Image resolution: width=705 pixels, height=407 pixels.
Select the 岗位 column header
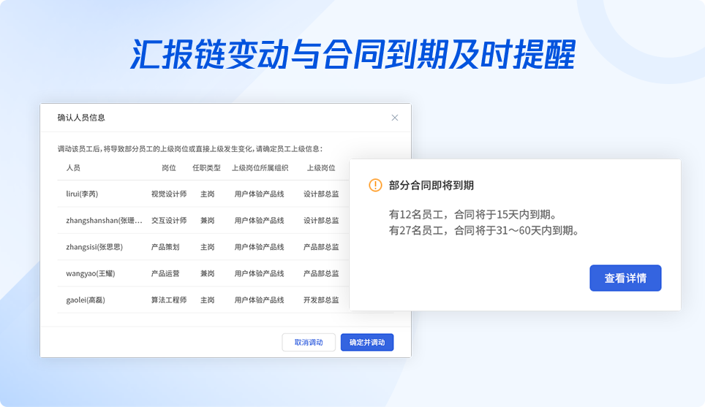click(x=169, y=168)
